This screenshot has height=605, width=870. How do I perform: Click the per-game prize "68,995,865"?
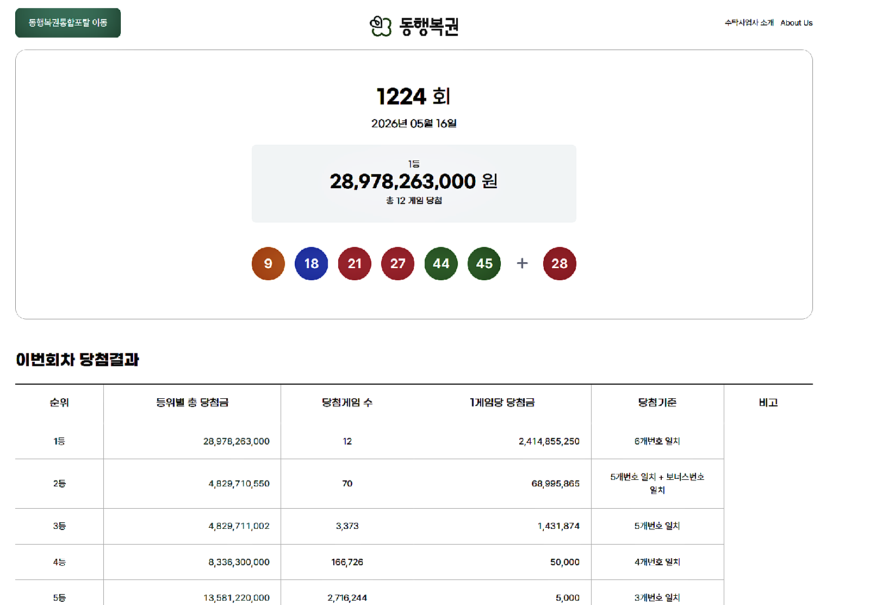pyautogui.click(x=556, y=484)
